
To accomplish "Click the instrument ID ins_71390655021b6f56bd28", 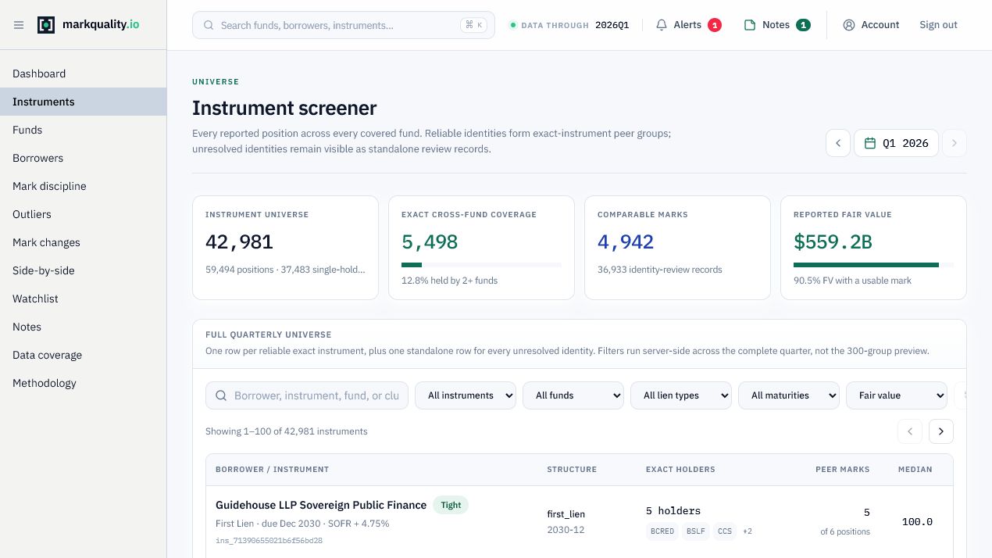I will point(269,540).
